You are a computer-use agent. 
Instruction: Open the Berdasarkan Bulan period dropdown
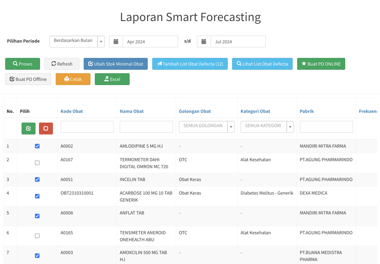77,41
